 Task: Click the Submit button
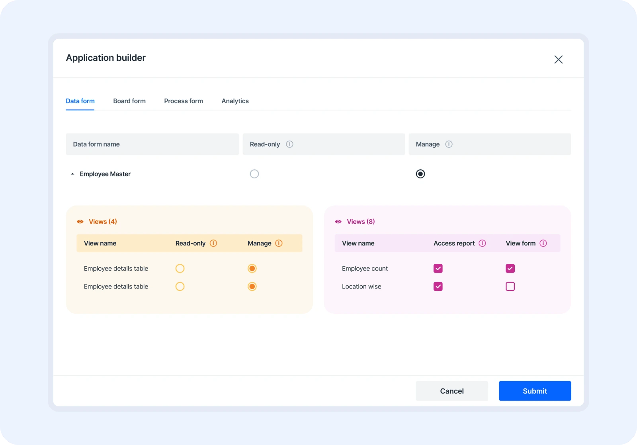(535, 391)
